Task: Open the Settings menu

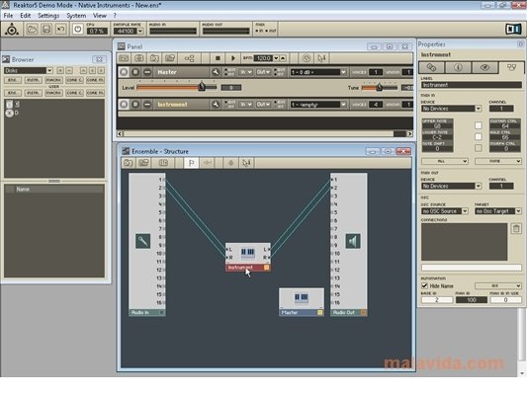Action: coord(48,16)
